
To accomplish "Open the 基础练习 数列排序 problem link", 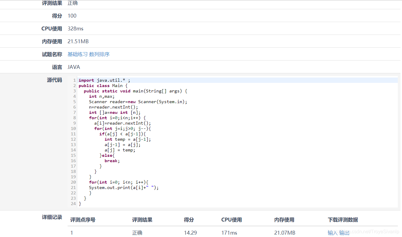I will (x=89, y=54).
